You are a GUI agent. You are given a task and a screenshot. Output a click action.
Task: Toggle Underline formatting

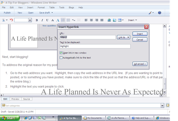(x=47, y=20)
